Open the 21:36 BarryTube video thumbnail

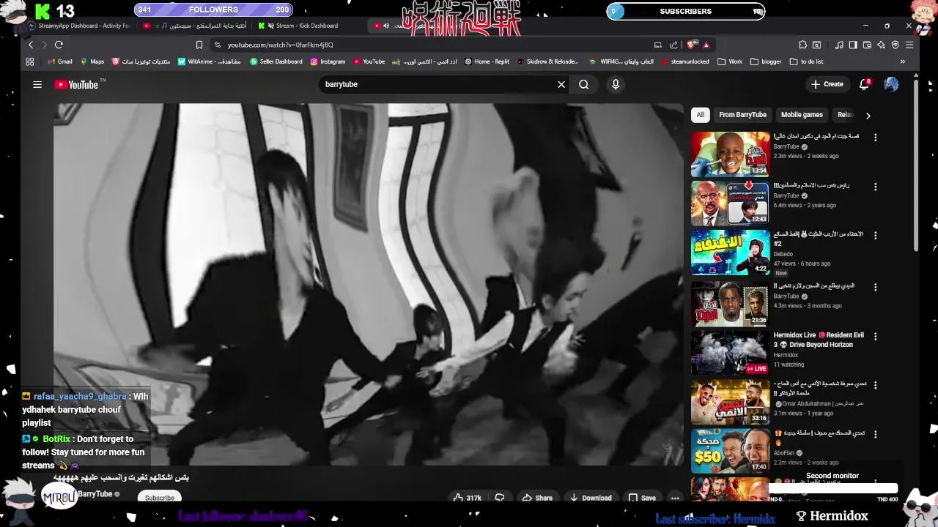coord(731,304)
